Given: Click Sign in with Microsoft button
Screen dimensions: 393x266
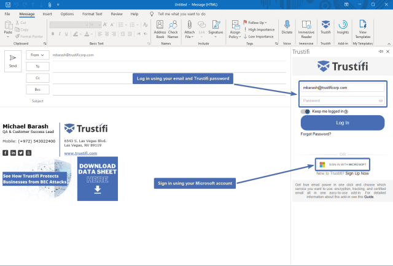Looking at the screenshot, I should [x=343, y=164].
